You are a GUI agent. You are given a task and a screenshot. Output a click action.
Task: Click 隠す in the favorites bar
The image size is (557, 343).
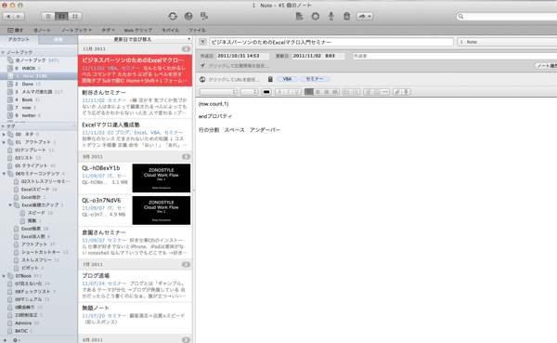pos(16,31)
